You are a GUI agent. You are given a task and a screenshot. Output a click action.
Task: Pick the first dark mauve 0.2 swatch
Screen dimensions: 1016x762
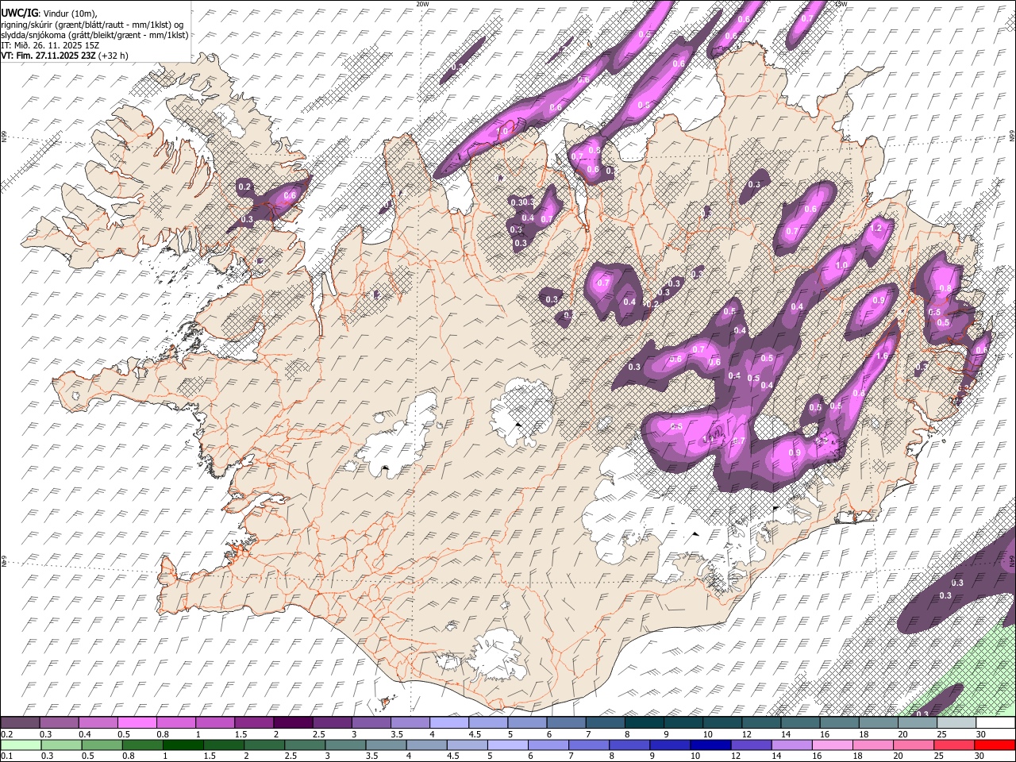pos(21,722)
